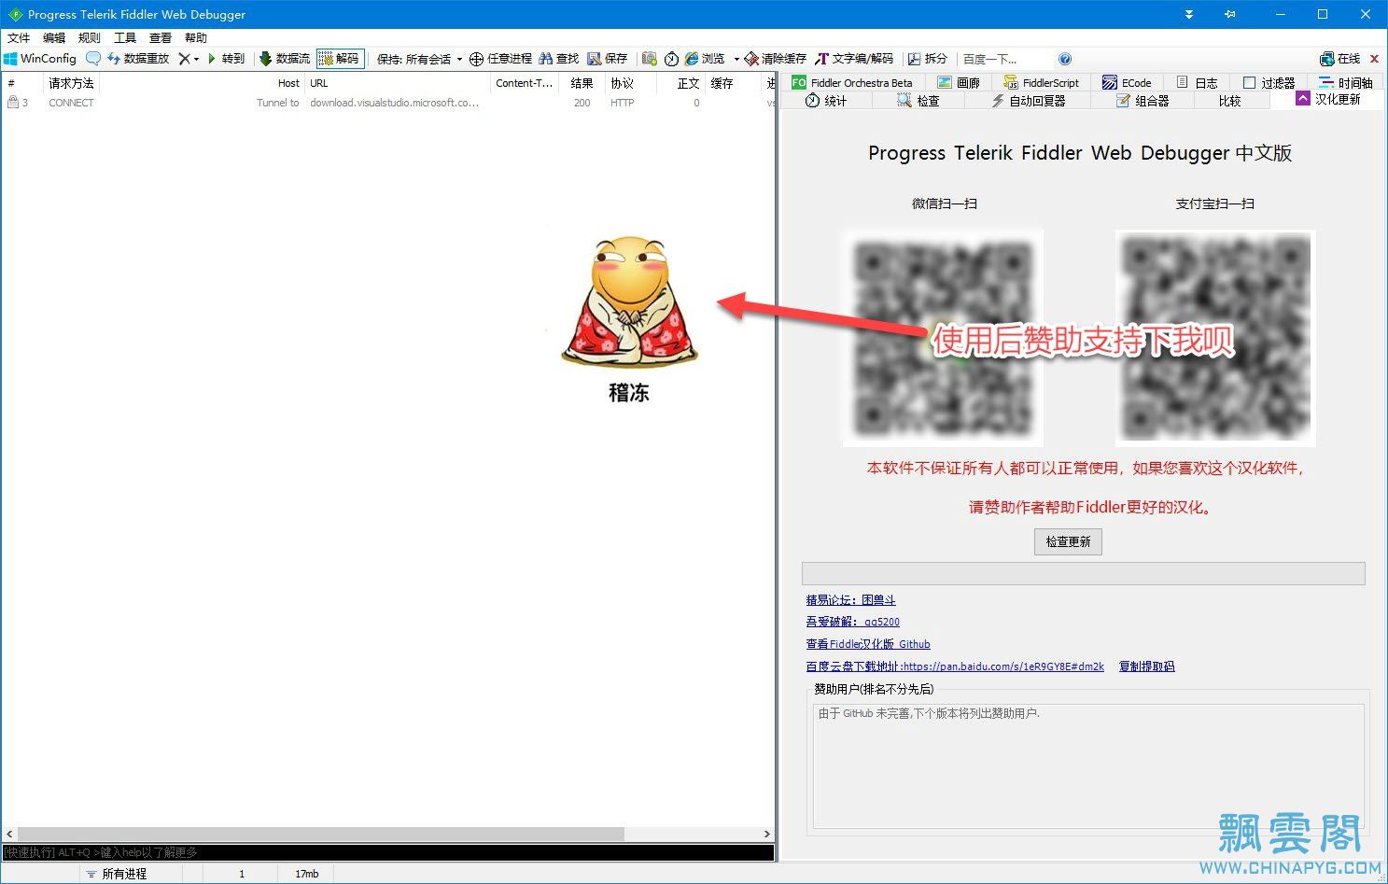This screenshot has height=884, width=1388.
Task: Switch to the 自动回复器 AutoResponder tab
Action: pyautogui.click(x=1029, y=101)
